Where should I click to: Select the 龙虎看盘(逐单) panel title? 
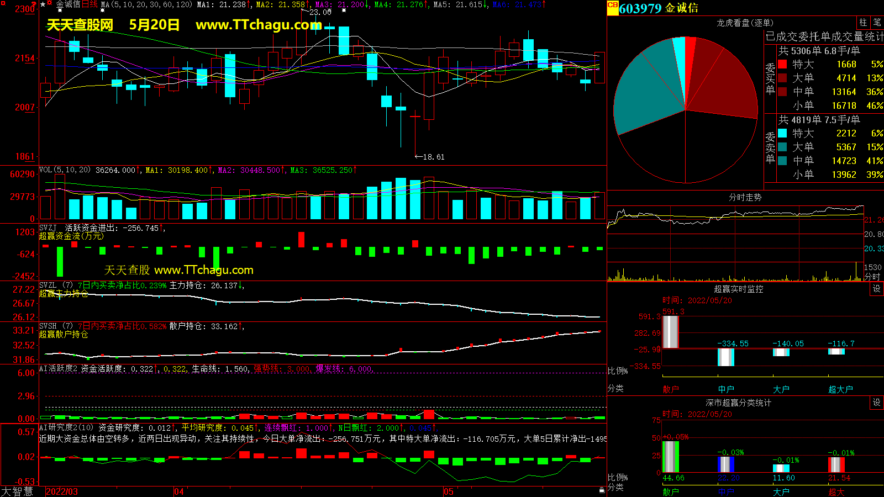click(x=744, y=23)
